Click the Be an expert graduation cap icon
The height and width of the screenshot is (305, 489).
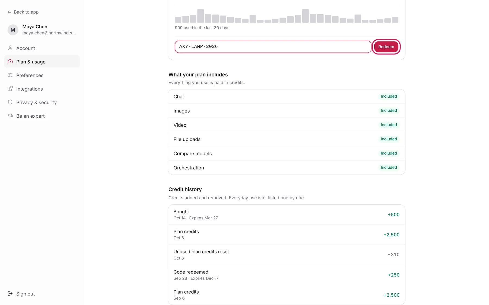pyautogui.click(x=10, y=116)
